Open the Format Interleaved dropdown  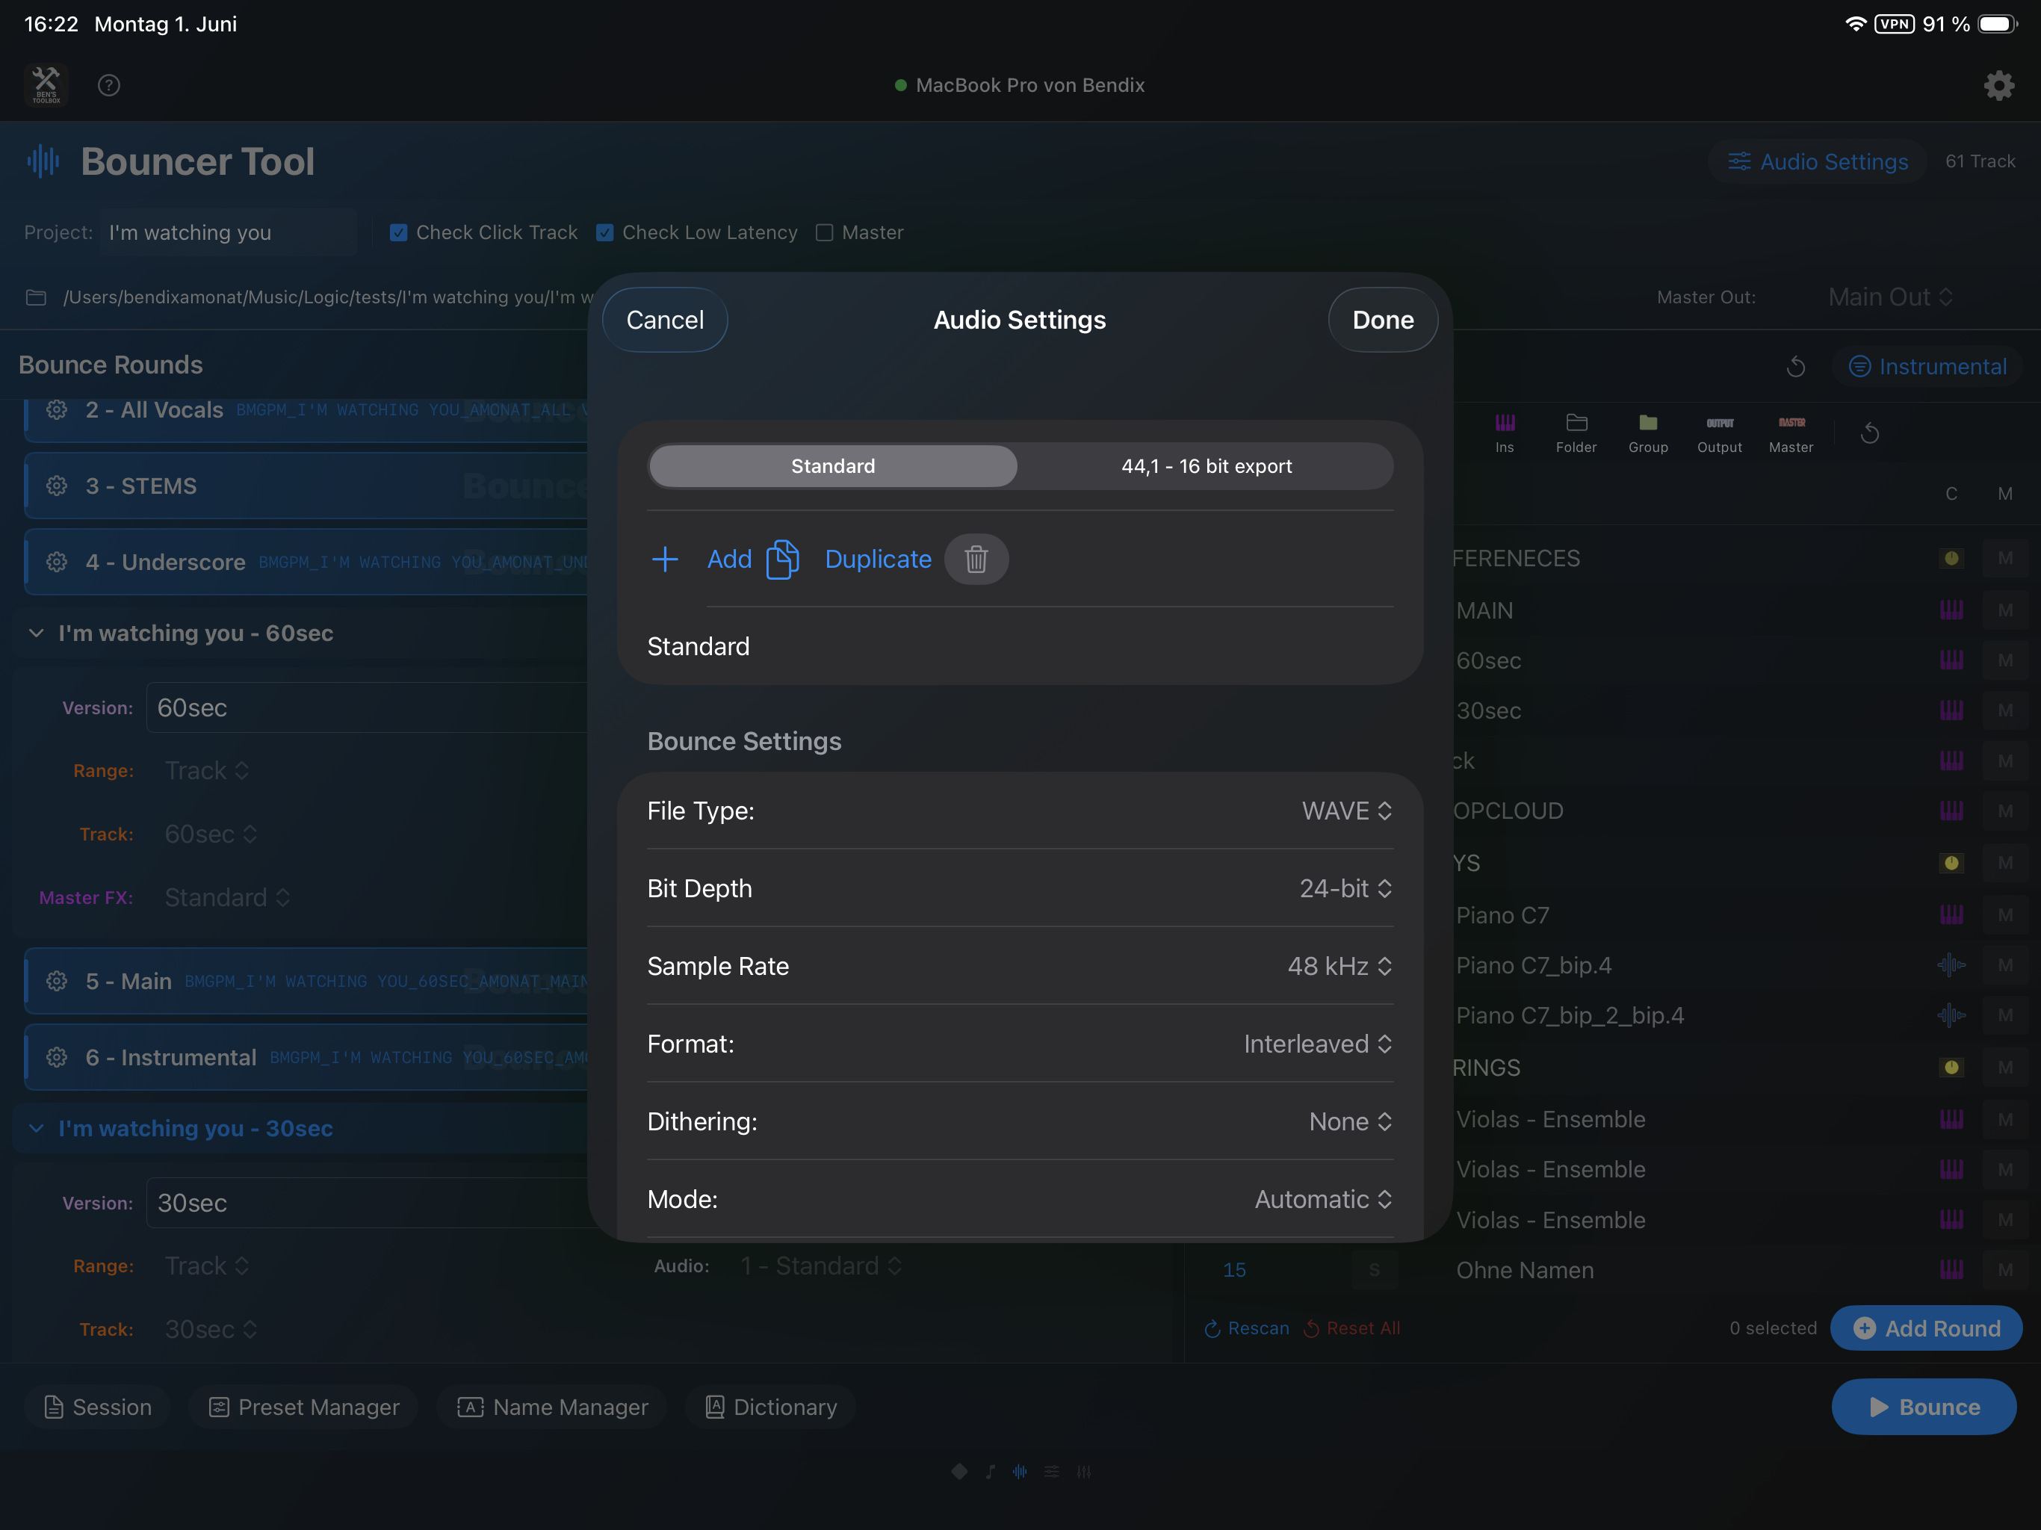[x=1318, y=1044]
